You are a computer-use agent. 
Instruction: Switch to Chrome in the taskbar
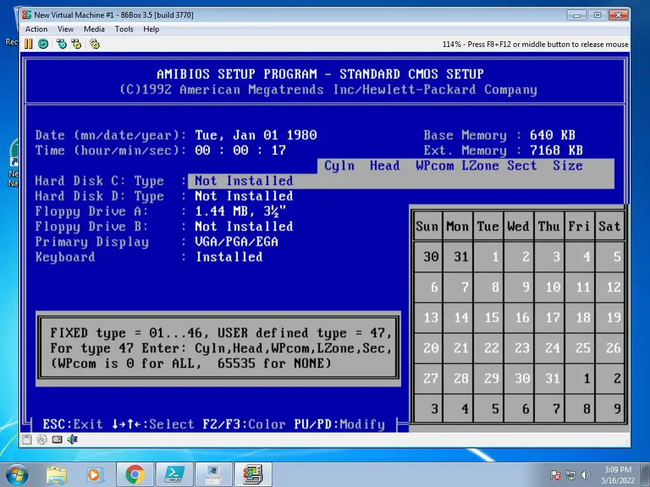point(135,474)
